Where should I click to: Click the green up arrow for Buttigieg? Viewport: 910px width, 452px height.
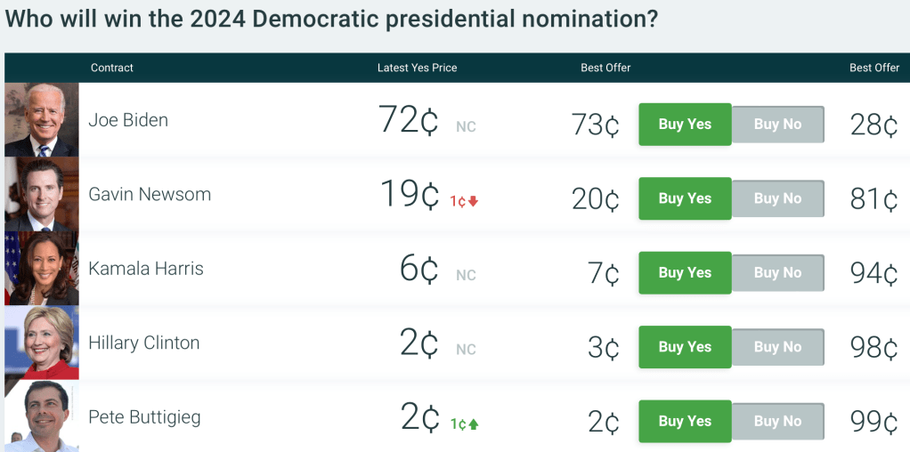(474, 424)
